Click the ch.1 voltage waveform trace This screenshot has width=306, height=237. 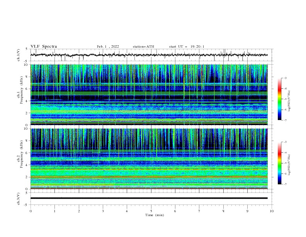click(149, 55)
